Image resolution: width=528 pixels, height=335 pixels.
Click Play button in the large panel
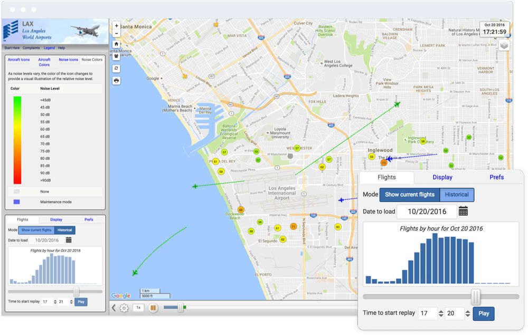(484, 313)
